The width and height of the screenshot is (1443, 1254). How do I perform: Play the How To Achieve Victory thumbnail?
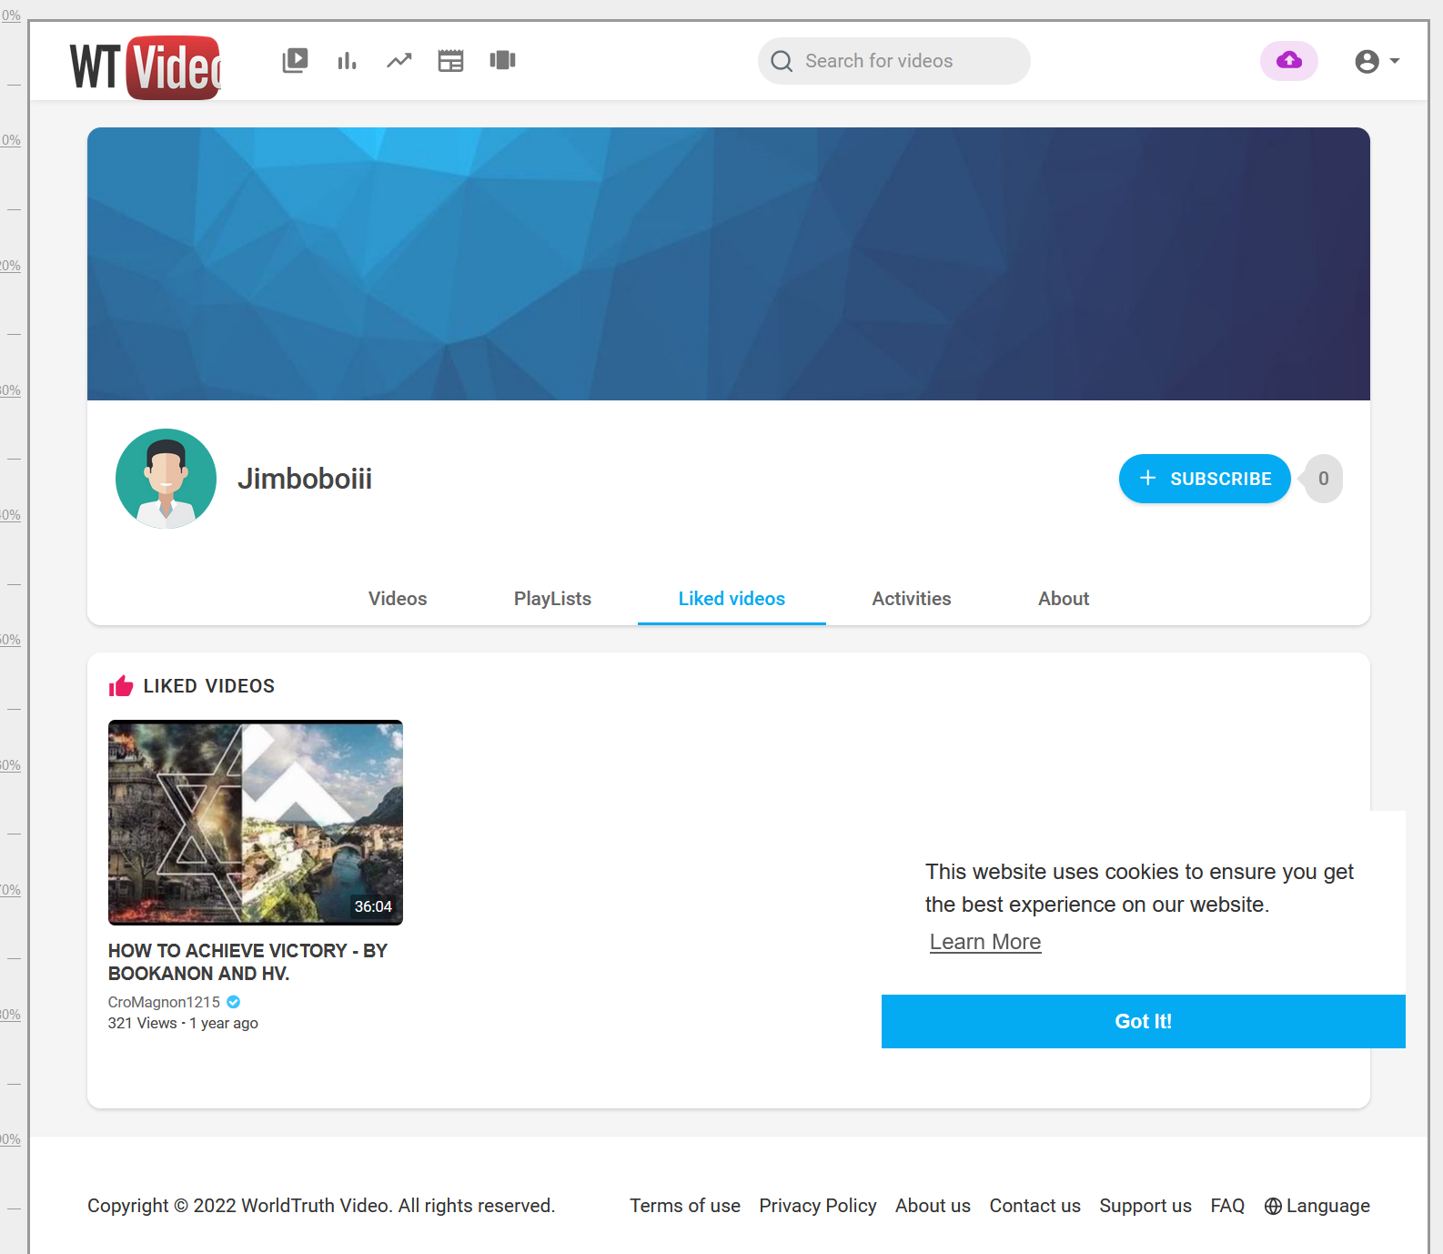(256, 823)
